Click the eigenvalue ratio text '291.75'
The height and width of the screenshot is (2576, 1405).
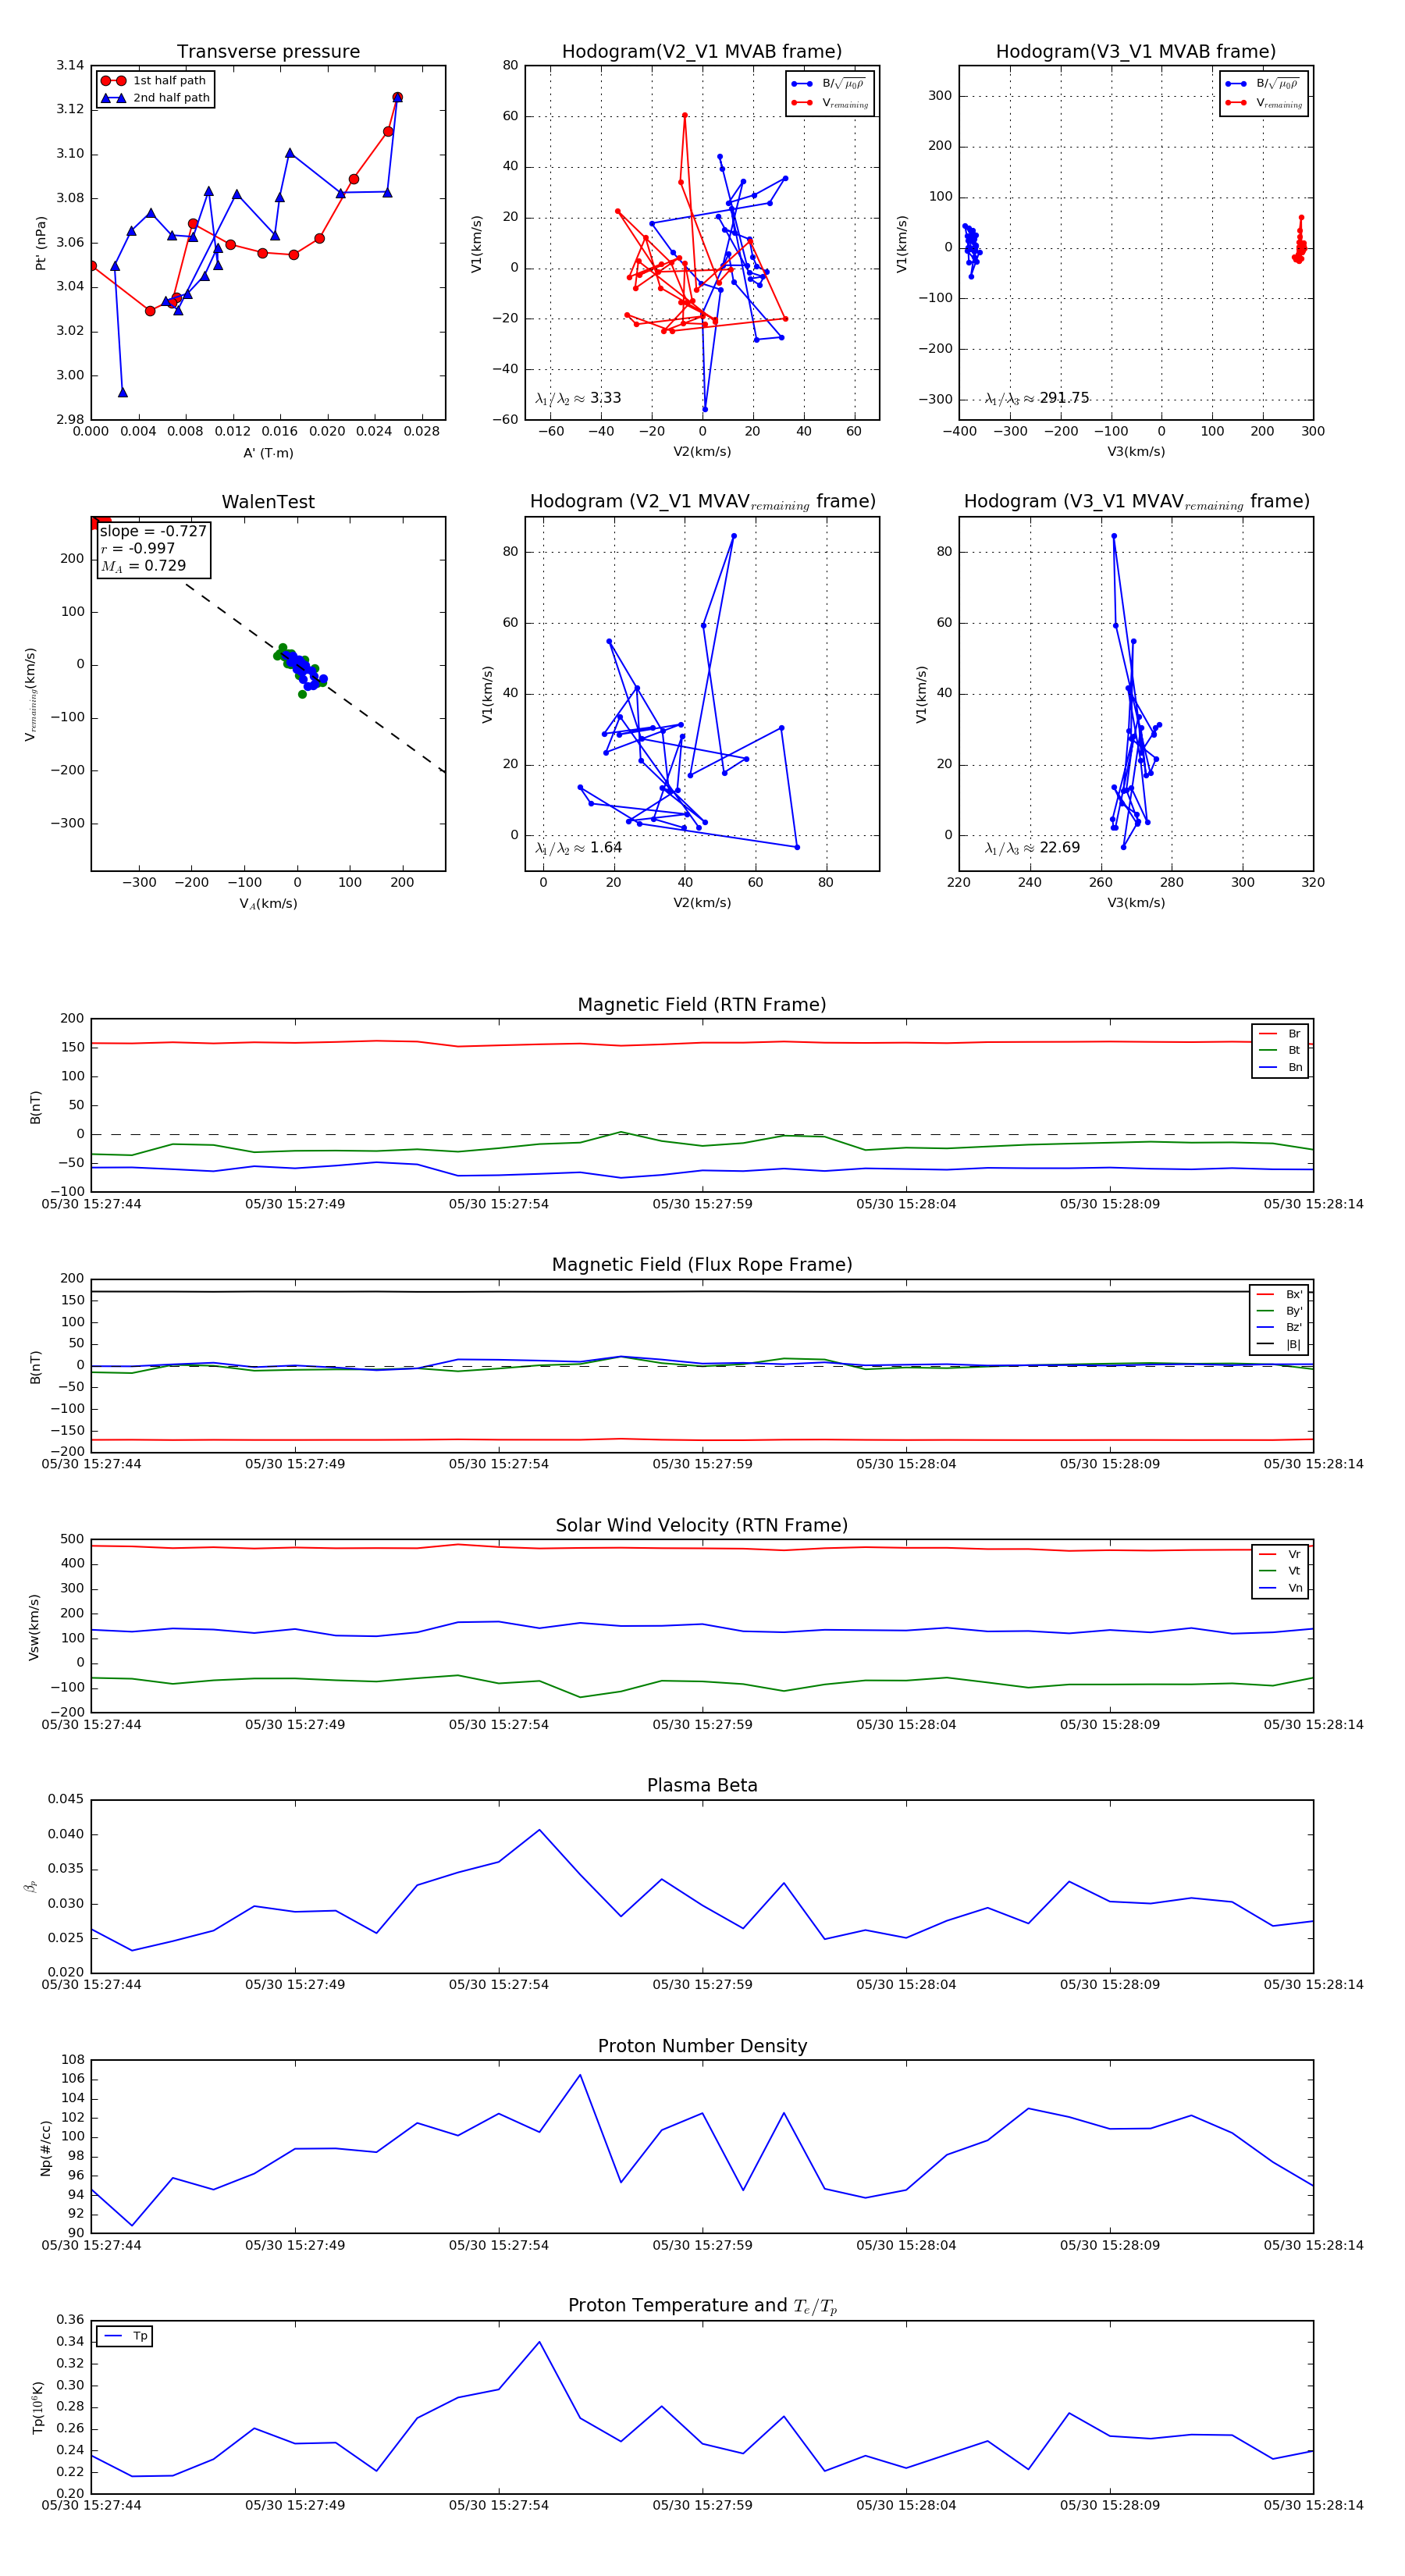[1064, 398]
